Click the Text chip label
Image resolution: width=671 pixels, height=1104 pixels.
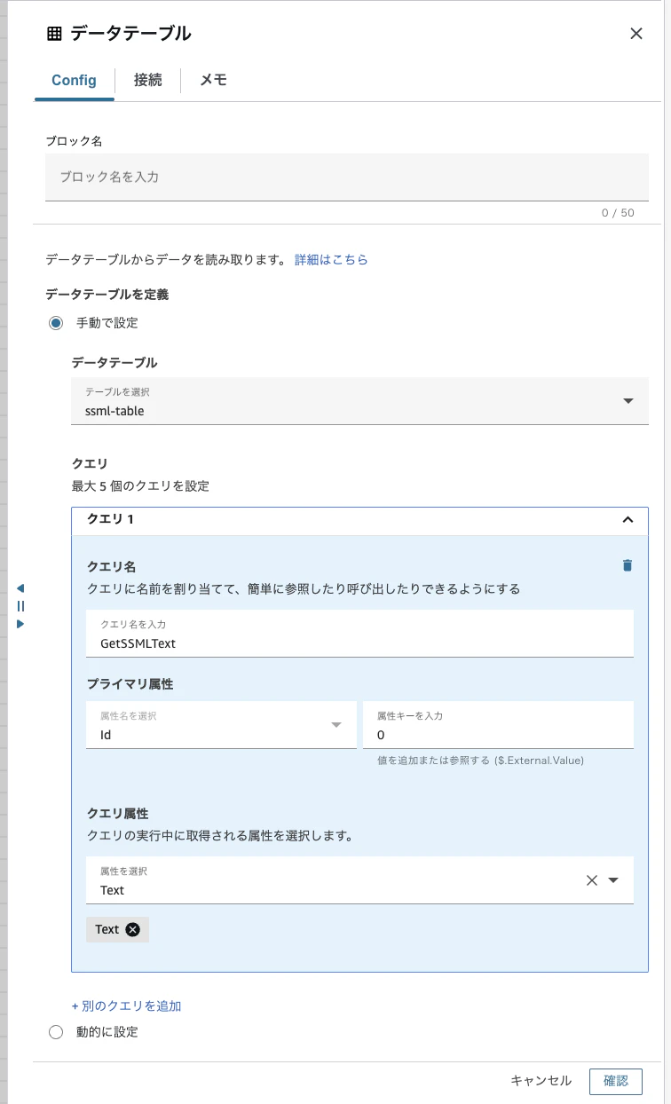(x=107, y=929)
